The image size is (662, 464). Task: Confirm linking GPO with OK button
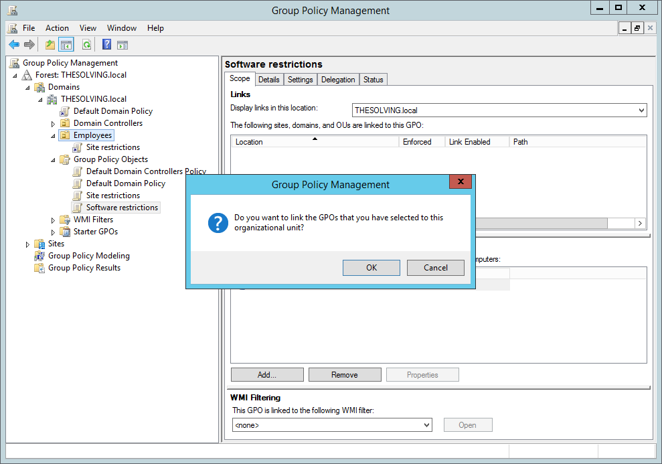click(371, 268)
